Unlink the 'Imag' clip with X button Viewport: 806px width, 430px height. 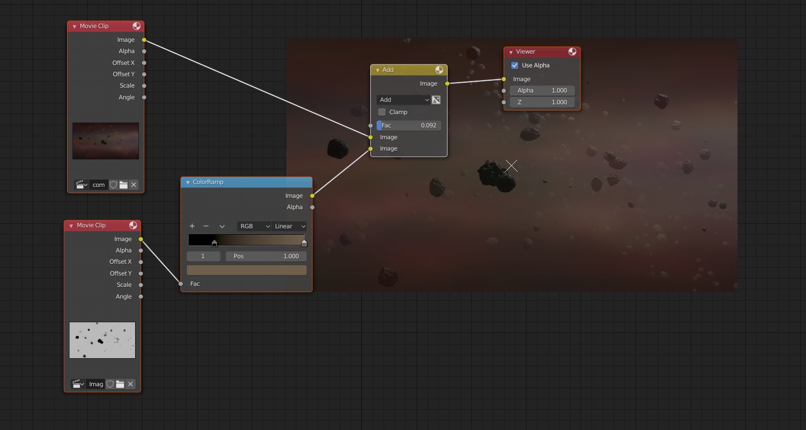pyautogui.click(x=131, y=384)
